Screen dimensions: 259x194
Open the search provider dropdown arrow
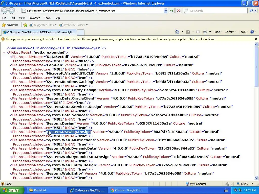[x=256, y=11]
